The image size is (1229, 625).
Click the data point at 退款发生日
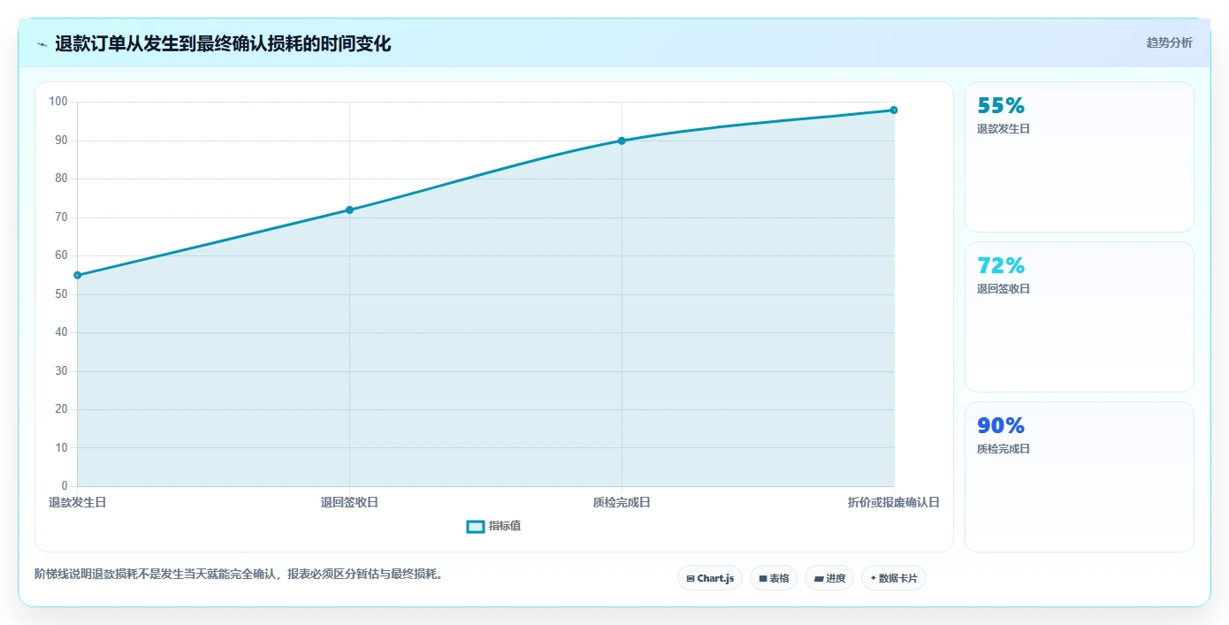tap(78, 275)
